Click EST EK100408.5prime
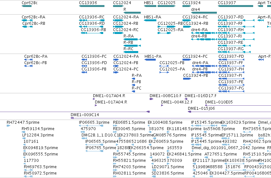The image size is (271, 178). click(165, 122)
